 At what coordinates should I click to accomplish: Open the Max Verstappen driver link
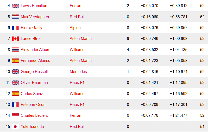point(35,17)
